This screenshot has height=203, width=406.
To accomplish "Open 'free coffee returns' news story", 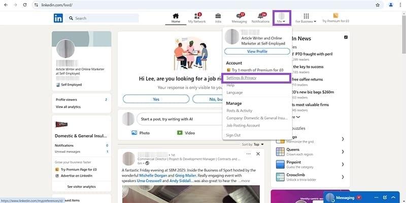I will [x=308, y=79].
